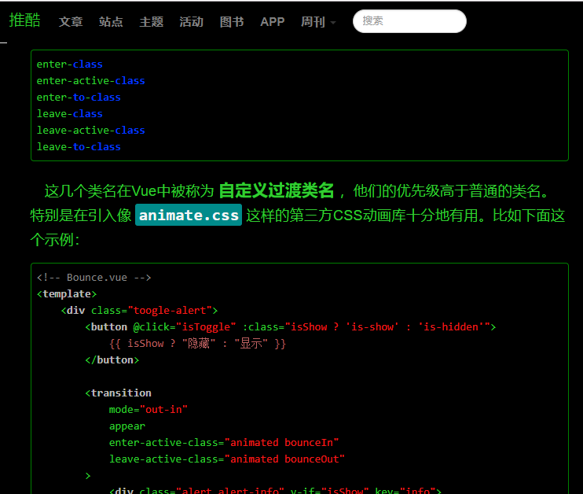Click the animated bounceOut attribute line
583x494 pixels.
227,459
